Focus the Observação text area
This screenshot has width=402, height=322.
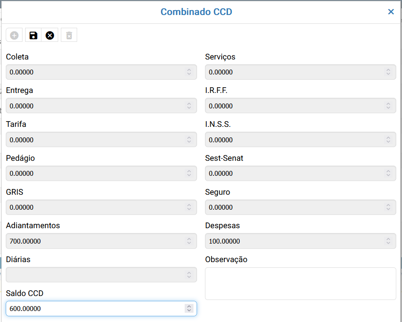click(300, 283)
